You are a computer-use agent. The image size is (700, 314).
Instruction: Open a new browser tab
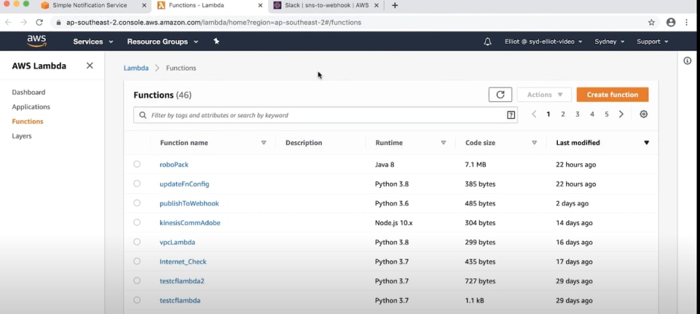(x=394, y=5)
